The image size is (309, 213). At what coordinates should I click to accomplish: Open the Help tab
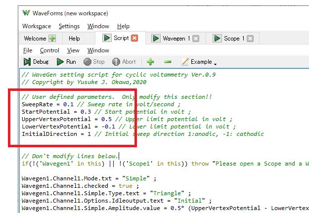(74, 39)
